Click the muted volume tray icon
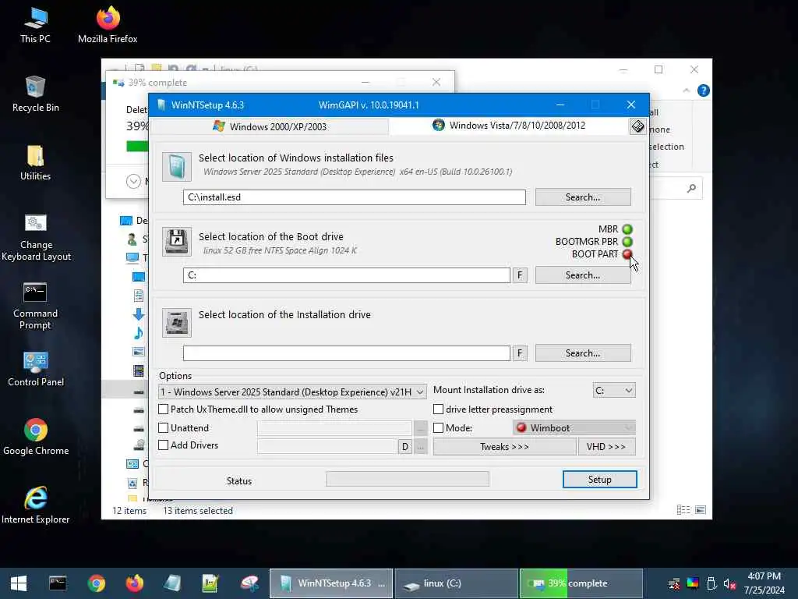The height and width of the screenshot is (599, 798). [x=729, y=584]
